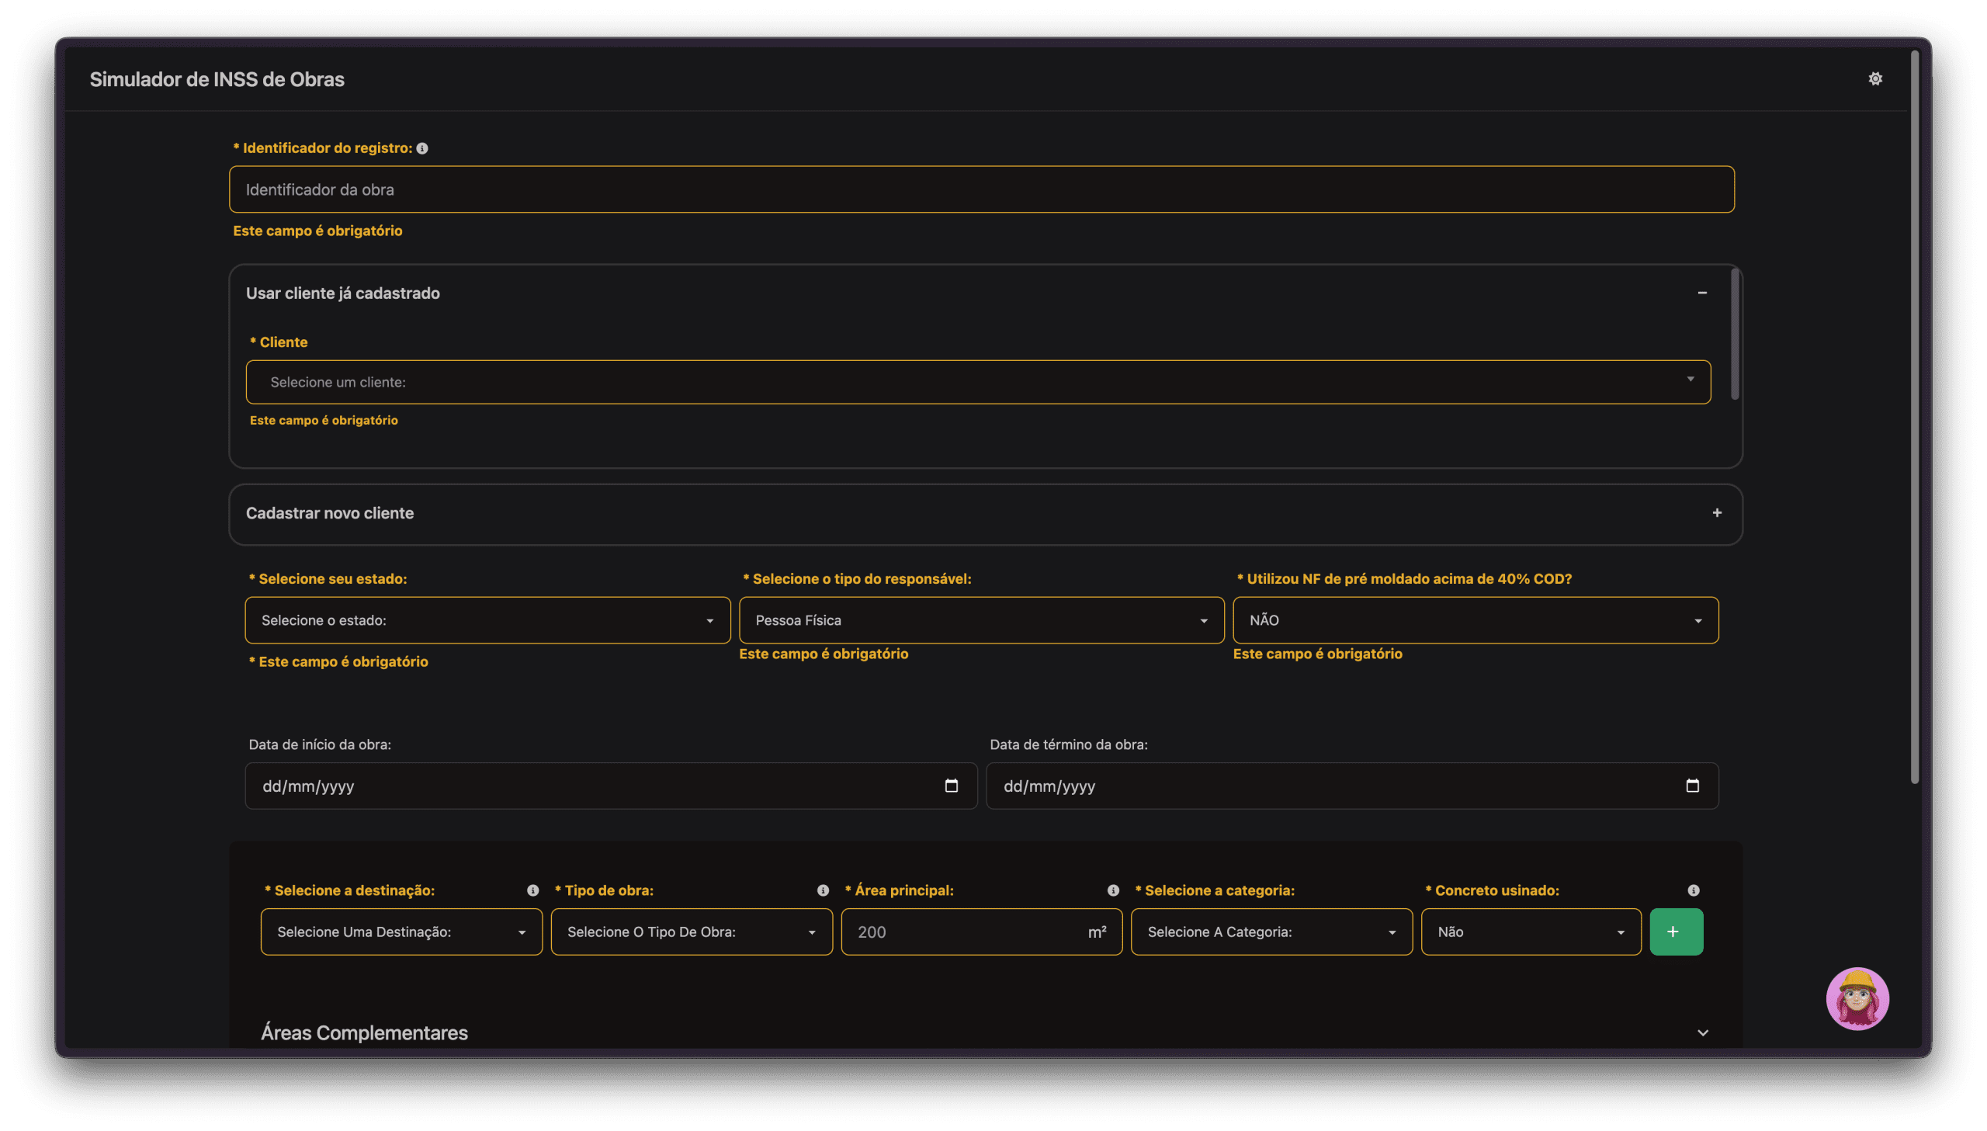Screen dimensions: 1987x1131
Task: Open the Selecione A Categoria dropdown
Action: (x=1271, y=932)
